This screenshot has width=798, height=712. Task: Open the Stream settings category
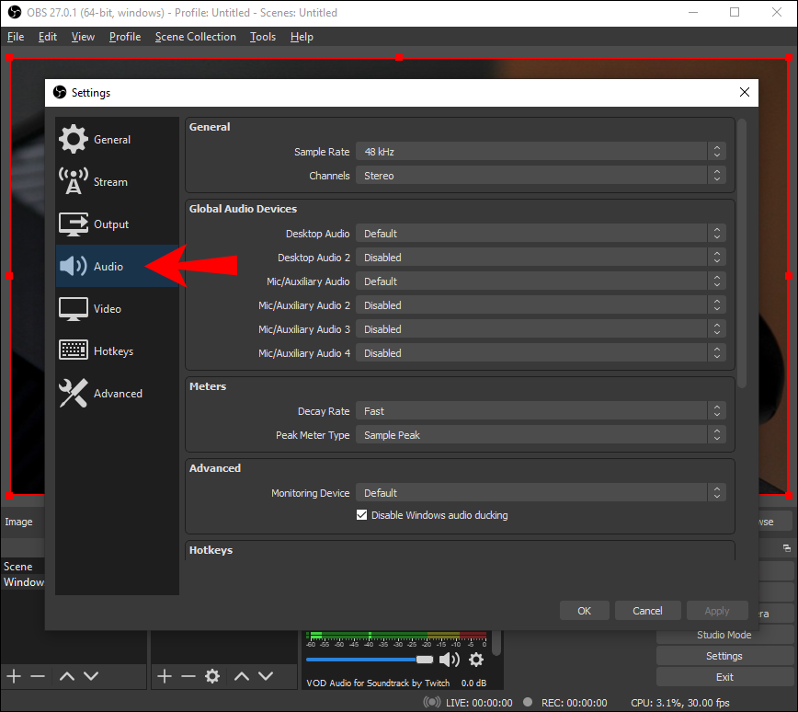tap(117, 181)
